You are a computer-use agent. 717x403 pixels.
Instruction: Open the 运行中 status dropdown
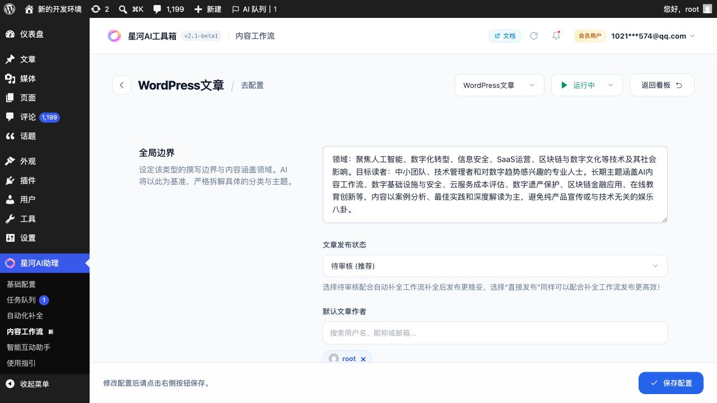pyautogui.click(x=587, y=85)
